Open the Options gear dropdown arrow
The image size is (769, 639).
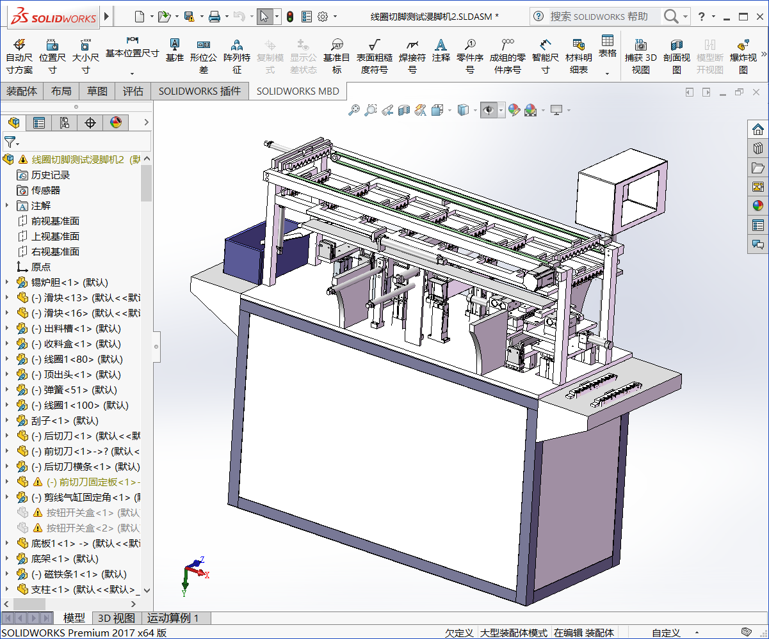335,17
